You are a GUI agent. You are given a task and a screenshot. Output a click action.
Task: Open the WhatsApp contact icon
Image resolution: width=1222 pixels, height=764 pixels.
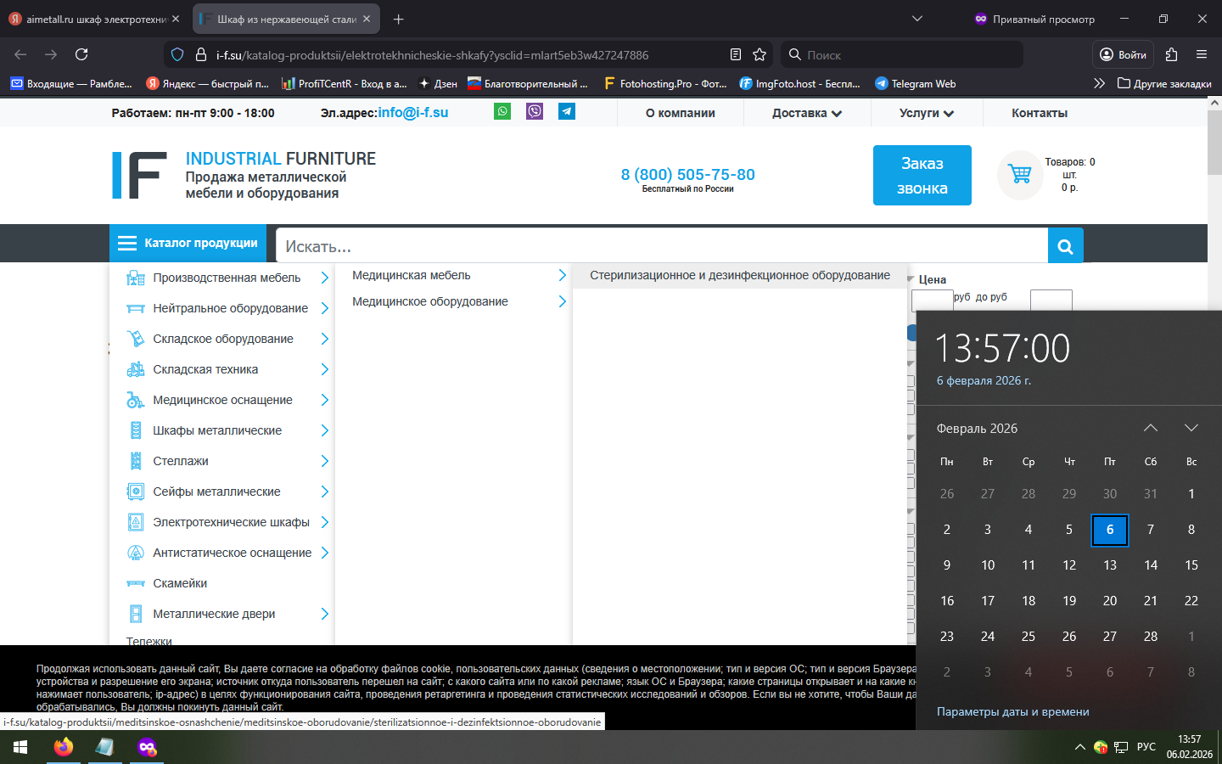point(502,111)
